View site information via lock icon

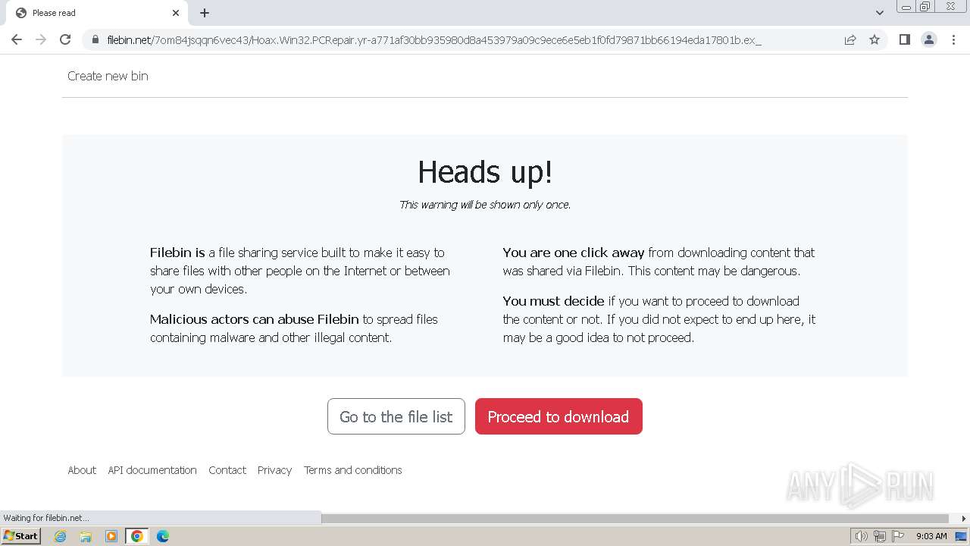pyautogui.click(x=95, y=40)
